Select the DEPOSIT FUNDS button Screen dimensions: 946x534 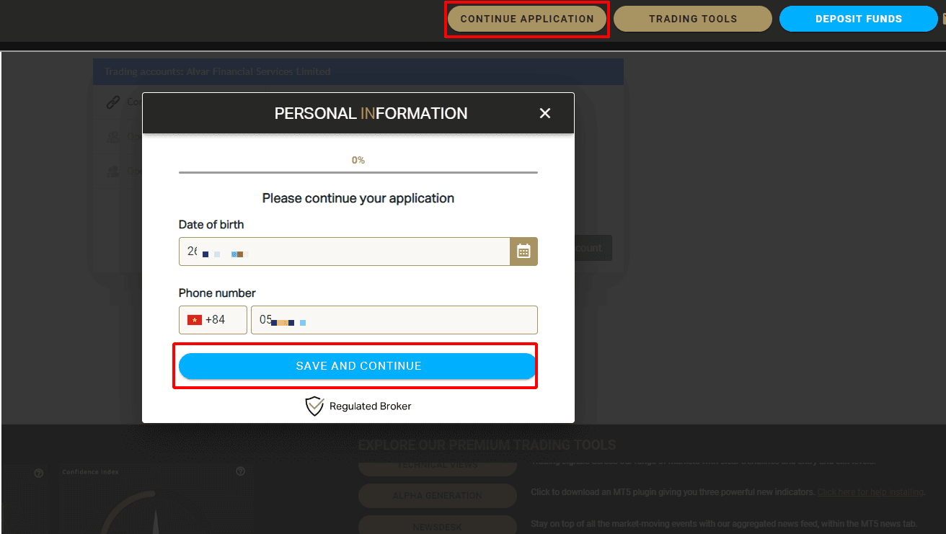[859, 19]
